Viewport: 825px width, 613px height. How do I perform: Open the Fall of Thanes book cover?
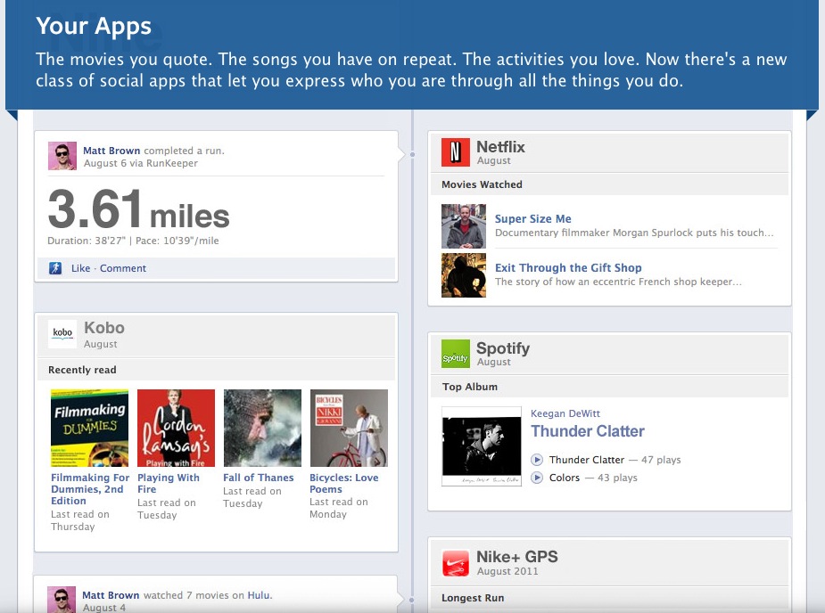262,429
